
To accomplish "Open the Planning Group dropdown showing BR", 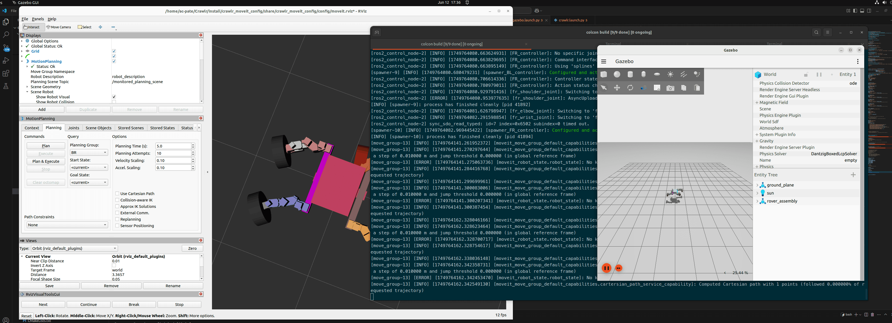I will 89,153.
